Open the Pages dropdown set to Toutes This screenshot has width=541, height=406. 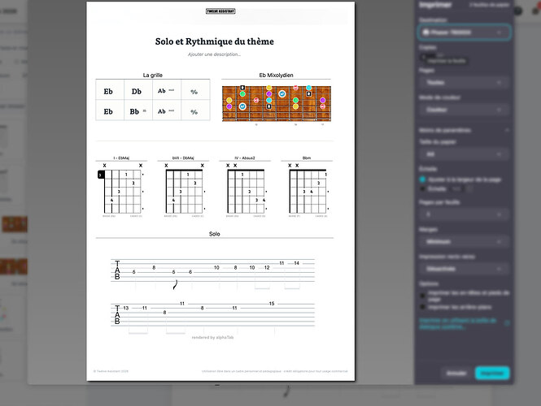pos(464,83)
